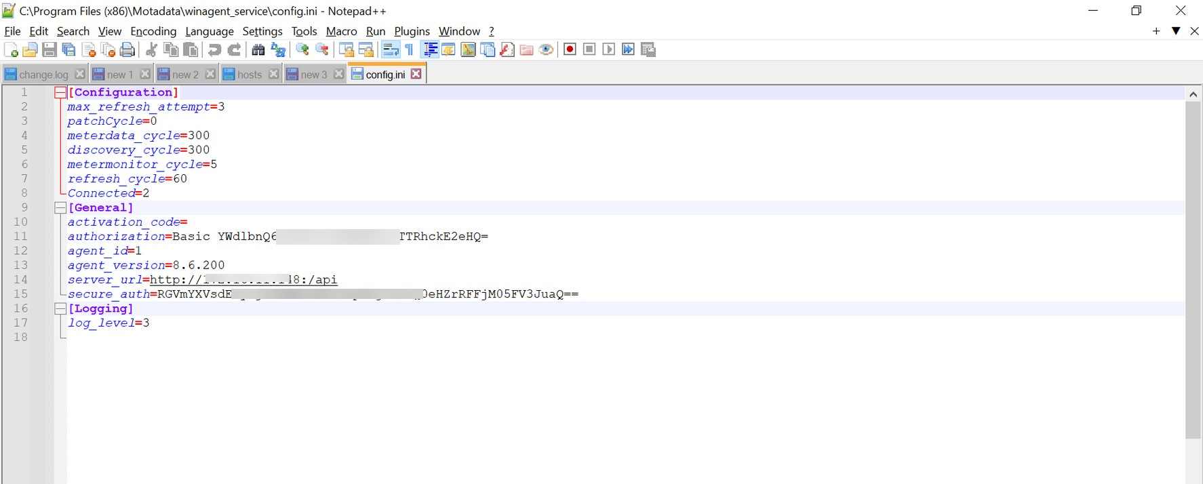Toggle word wrap in the toolbar
The image size is (1203, 484).
click(391, 49)
